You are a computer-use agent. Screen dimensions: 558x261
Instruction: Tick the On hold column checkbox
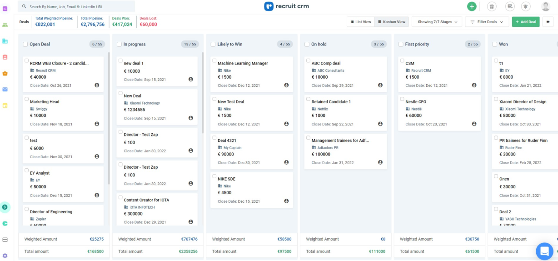click(x=307, y=44)
